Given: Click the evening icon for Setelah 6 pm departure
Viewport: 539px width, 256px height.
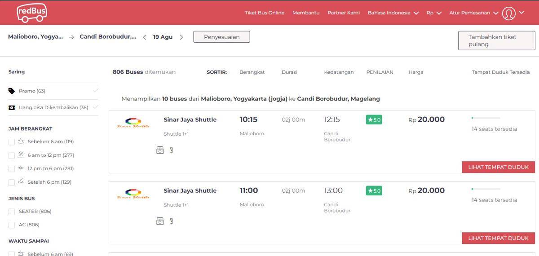Looking at the screenshot, I should pos(21,182).
